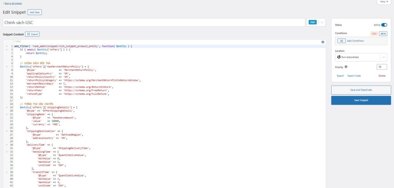Image resolution: width=394 pixels, height=188 pixels.
Task: Collapse code fold arrow at line 1
Action: coord(7,46)
